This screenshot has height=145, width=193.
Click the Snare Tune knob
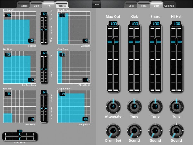point(155,107)
